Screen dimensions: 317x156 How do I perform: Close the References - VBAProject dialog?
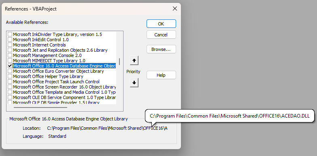tap(174, 8)
